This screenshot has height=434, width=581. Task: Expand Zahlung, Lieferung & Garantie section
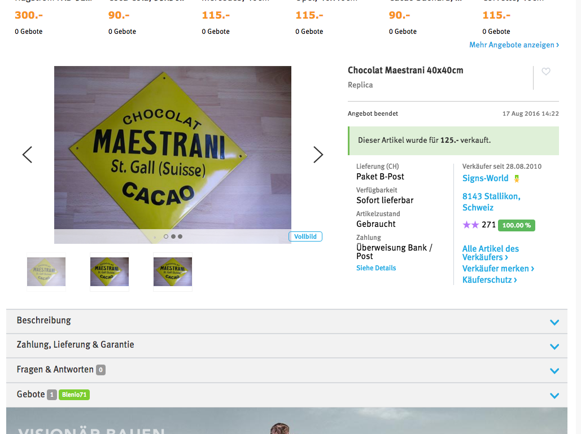pyautogui.click(x=287, y=346)
